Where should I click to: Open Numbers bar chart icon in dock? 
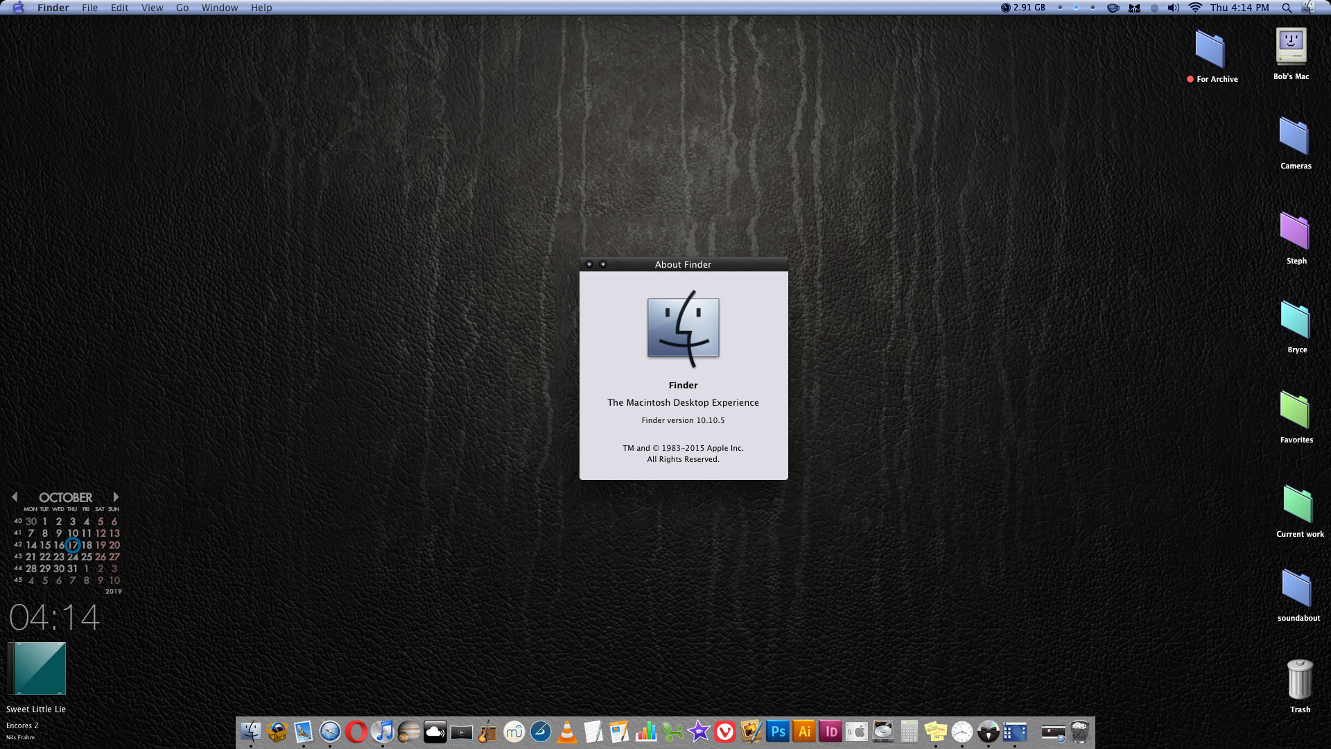coord(645,732)
